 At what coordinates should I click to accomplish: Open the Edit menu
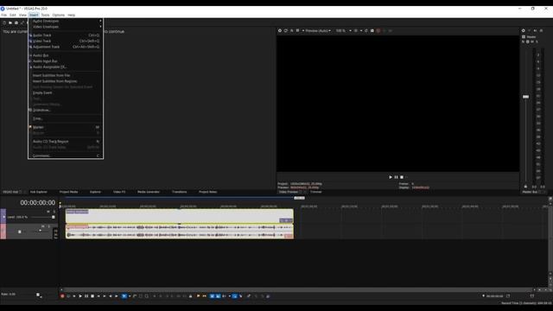(x=13, y=16)
